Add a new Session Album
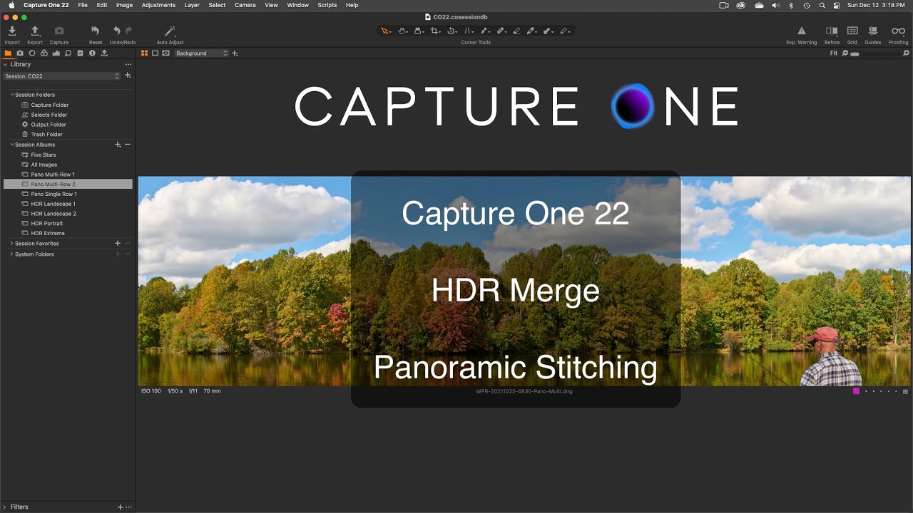 pyautogui.click(x=118, y=145)
